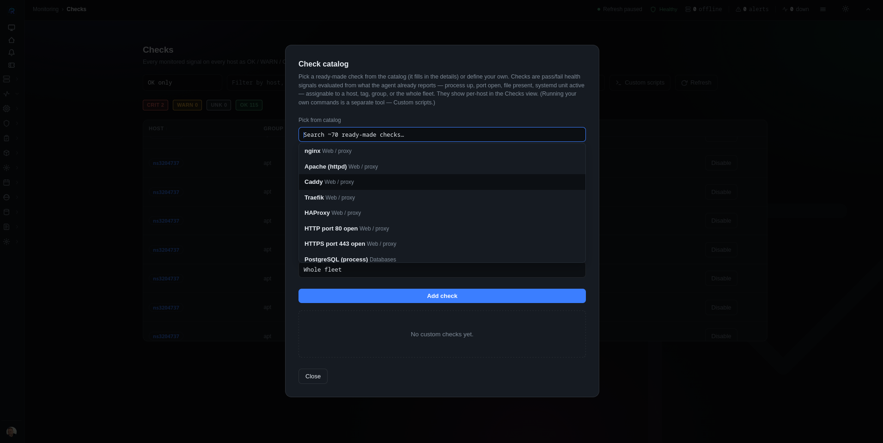The height and width of the screenshot is (443, 883).
Task: Sort by the GROUP column header
Action: click(273, 128)
